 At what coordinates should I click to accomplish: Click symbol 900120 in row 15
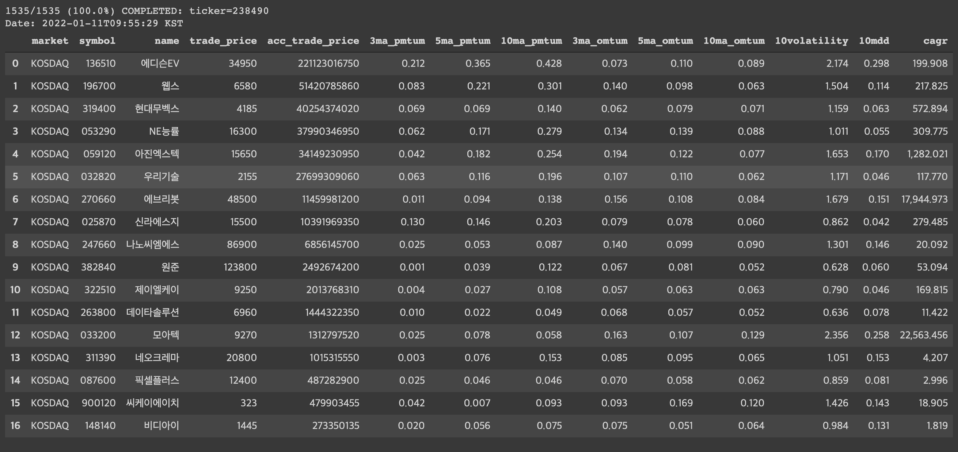coord(99,403)
